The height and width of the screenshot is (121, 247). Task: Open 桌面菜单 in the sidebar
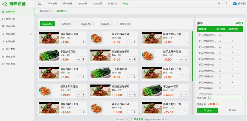17,11
